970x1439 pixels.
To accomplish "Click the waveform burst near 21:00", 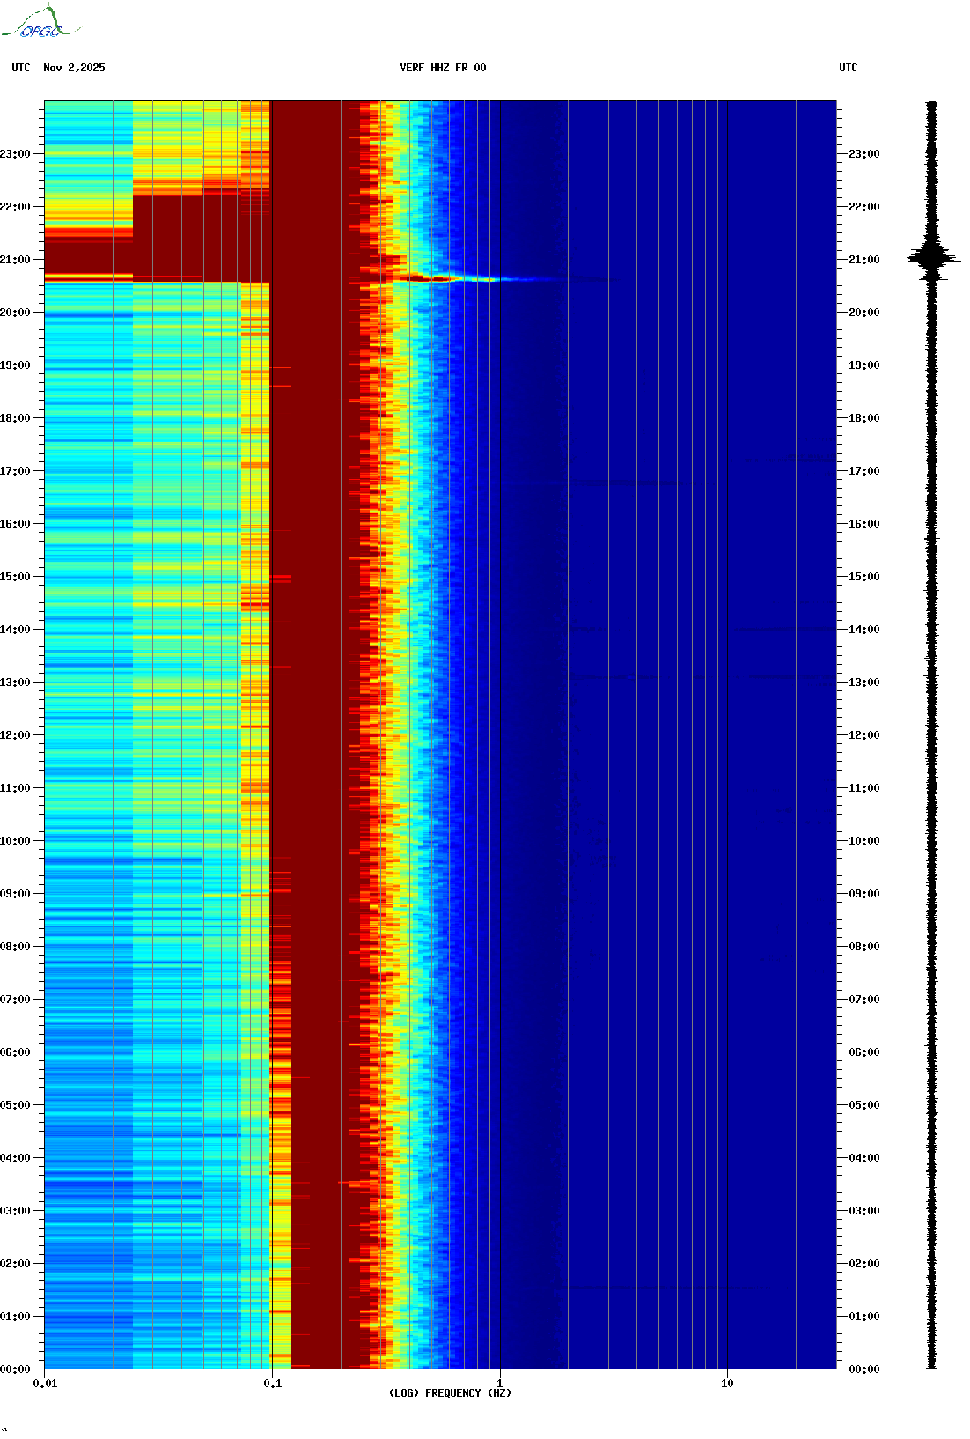I will [x=931, y=257].
